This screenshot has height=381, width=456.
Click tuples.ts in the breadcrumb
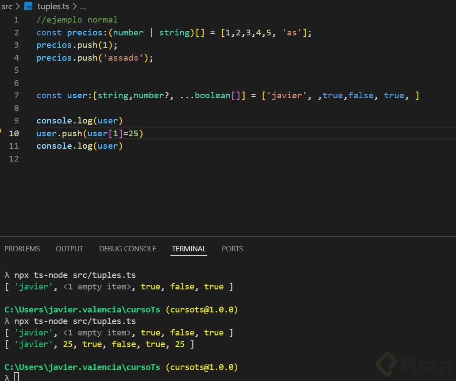(x=53, y=6)
